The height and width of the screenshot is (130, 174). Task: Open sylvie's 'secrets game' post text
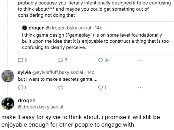(58, 79)
